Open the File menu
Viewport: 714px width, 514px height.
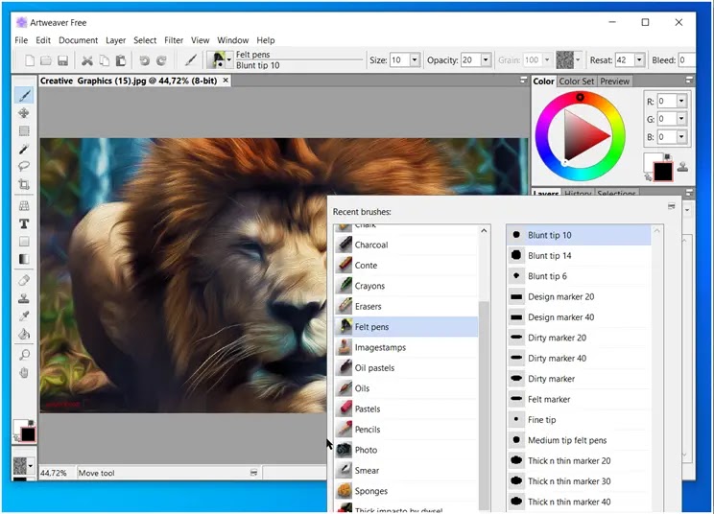(21, 40)
